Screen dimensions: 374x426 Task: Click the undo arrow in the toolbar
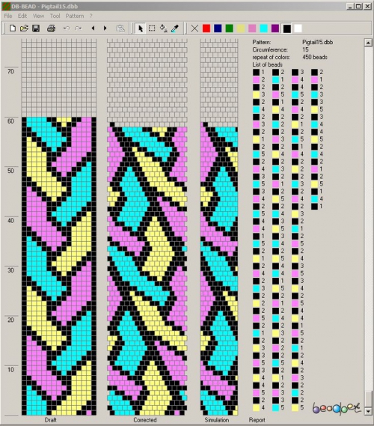pos(67,28)
